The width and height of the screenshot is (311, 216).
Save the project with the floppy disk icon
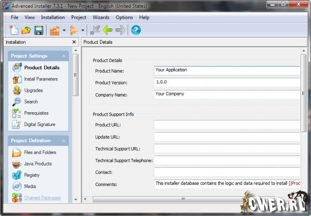(x=39, y=31)
